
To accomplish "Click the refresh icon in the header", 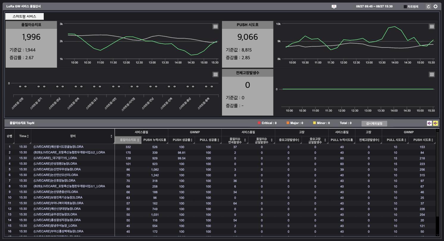I will point(428,7).
